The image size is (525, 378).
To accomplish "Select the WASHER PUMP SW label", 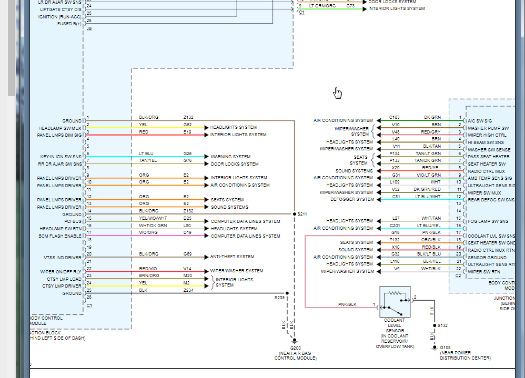I will tap(488, 128).
